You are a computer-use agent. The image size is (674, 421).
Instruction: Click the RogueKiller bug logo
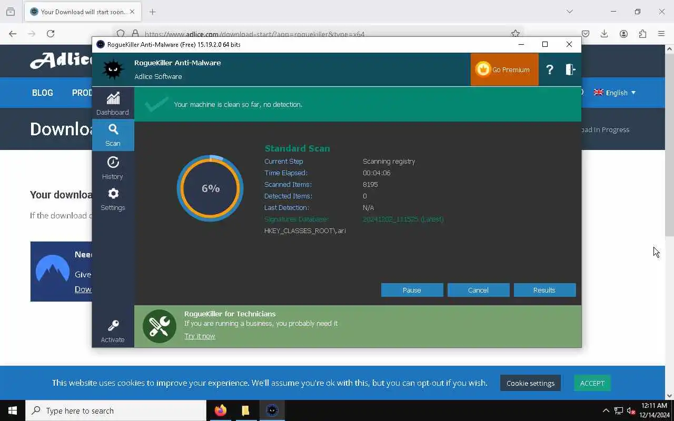point(113,69)
